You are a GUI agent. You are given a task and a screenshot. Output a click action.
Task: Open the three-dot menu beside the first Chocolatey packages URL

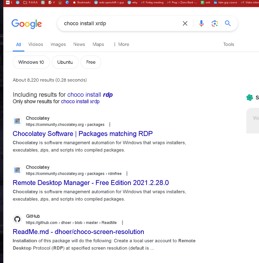click(x=110, y=125)
